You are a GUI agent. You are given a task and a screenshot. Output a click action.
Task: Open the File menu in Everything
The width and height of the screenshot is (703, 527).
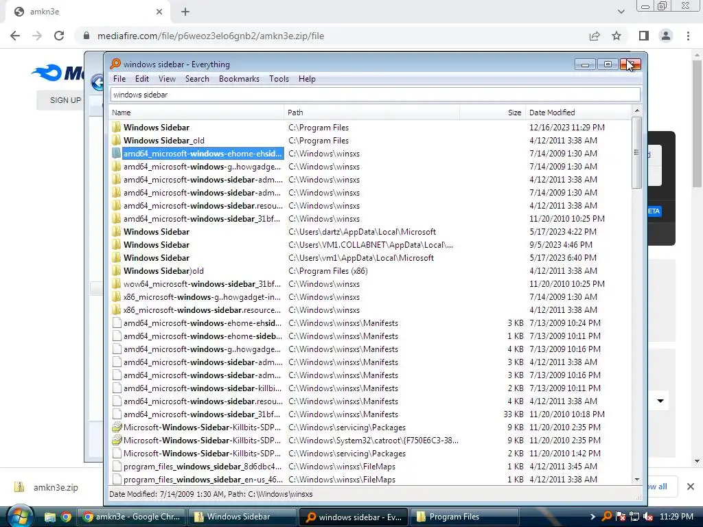119,79
